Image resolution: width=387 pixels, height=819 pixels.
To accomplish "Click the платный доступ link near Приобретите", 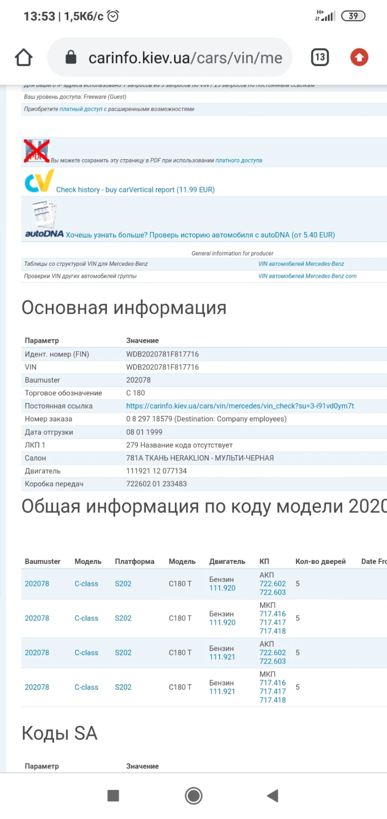I will click(81, 109).
